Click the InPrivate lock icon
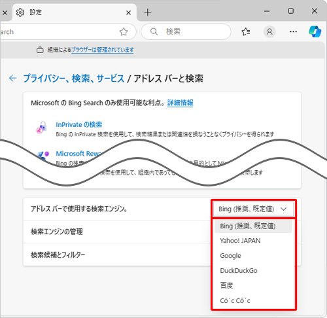This screenshot has width=327, height=318. [x=41, y=128]
